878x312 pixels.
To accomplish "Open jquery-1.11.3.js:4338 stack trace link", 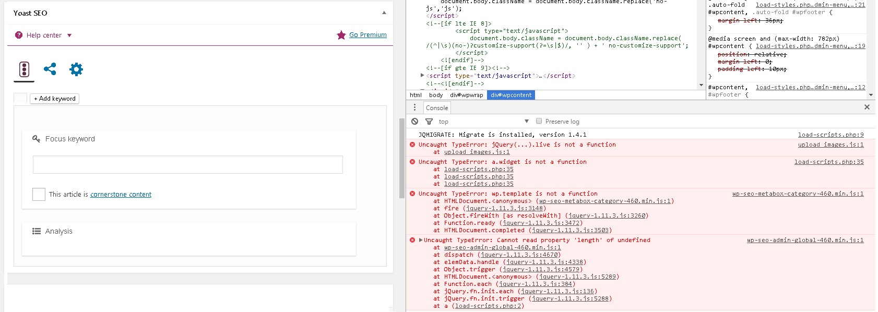I will (x=544, y=262).
